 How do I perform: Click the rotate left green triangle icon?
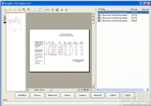[62, 10]
